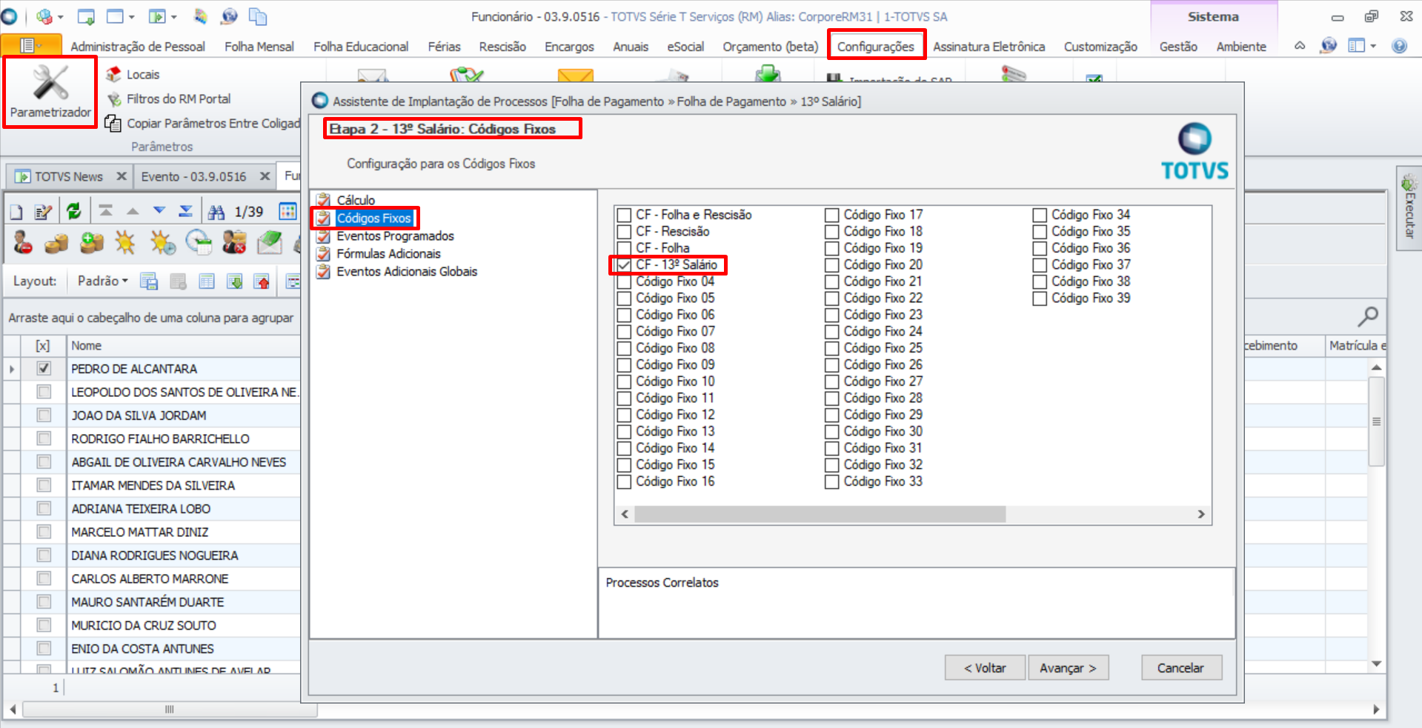Image resolution: width=1422 pixels, height=728 pixels.
Task: Select Cálculo in the wizard tree
Action: [x=356, y=200]
